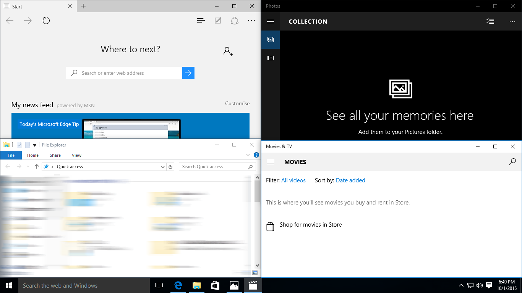This screenshot has height=293, width=522.
Task: Open the volume control in system tray
Action: pos(479,285)
